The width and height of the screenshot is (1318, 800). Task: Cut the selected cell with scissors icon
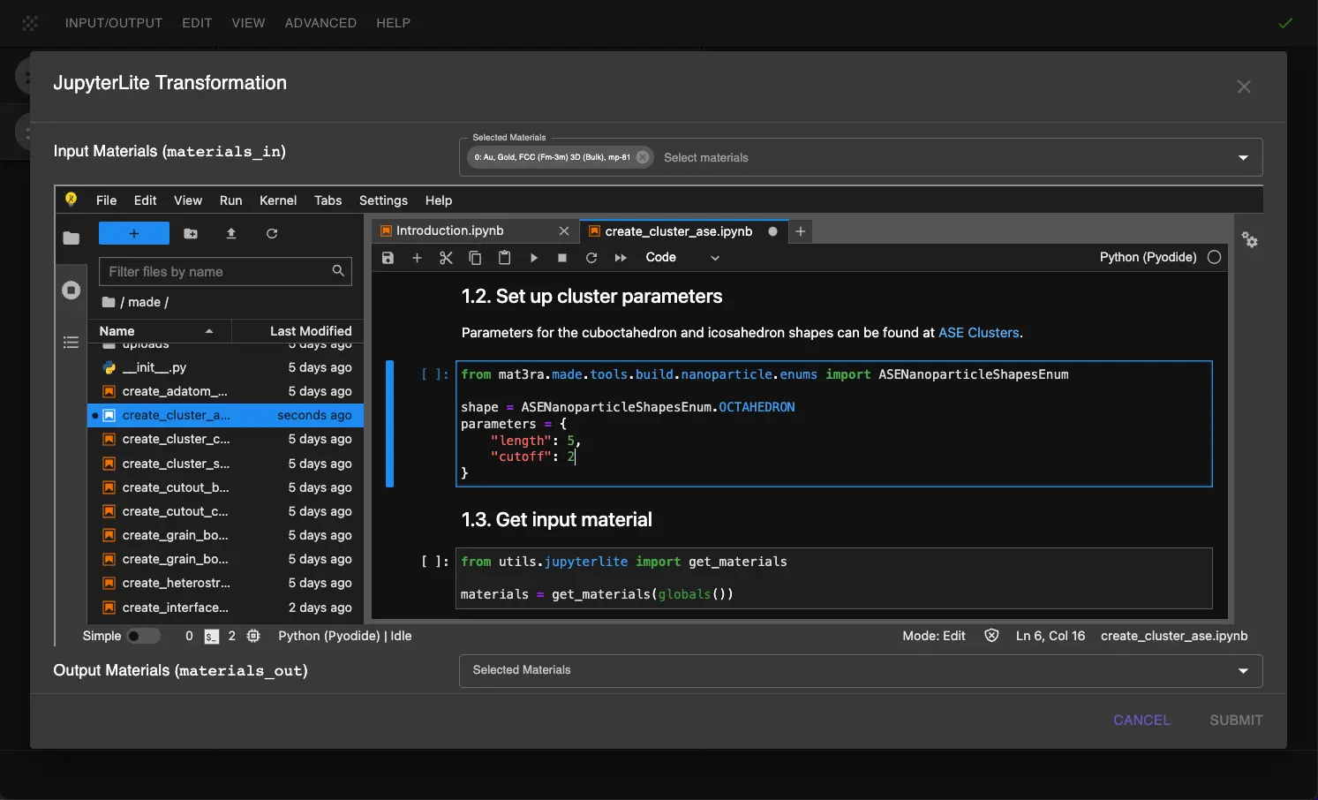pyautogui.click(x=446, y=258)
